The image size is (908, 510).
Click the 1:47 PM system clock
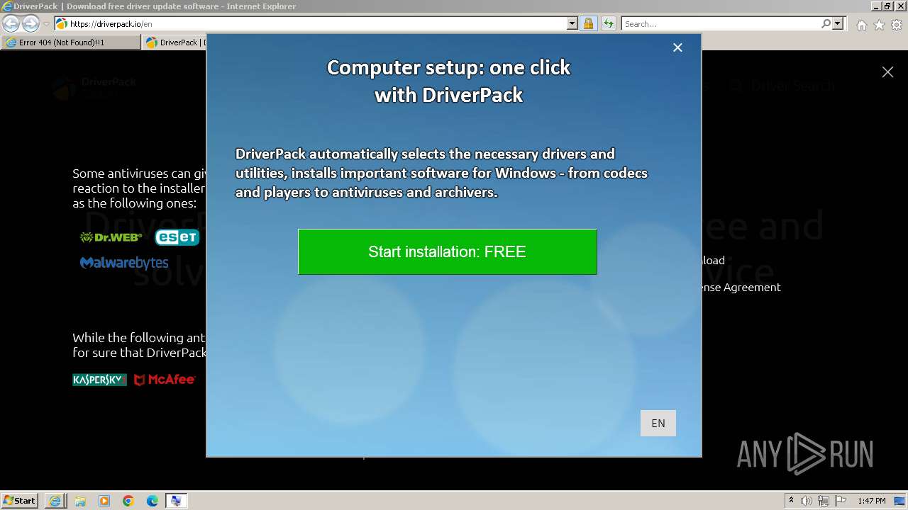(x=871, y=501)
